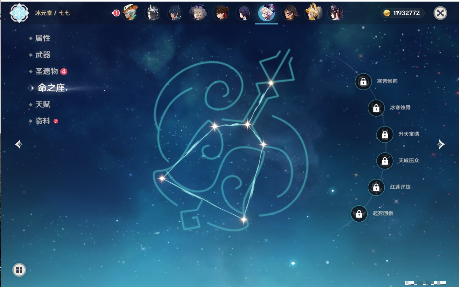Screen dimensions: 459x287
Task: Click the Mora coin balance 11932772
Action: click(x=402, y=13)
